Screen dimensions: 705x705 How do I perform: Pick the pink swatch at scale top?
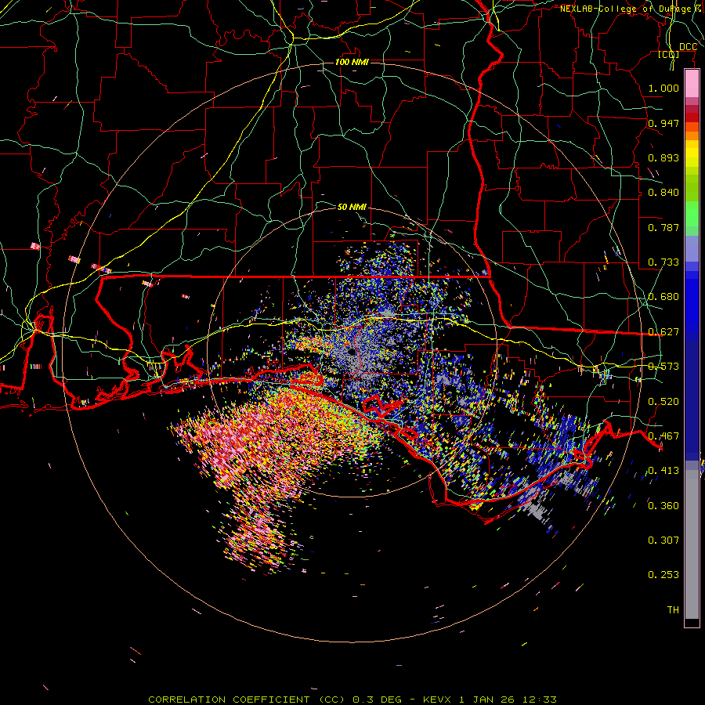point(692,84)
